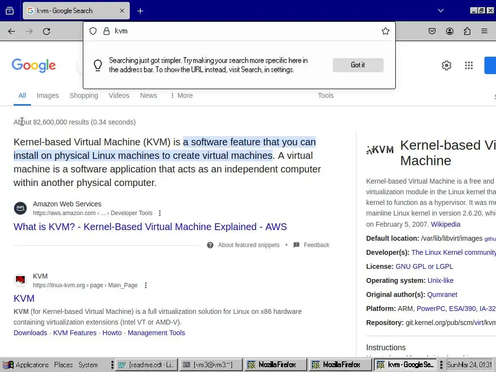Open the list all tabs dropdown arrow
496x372 pixels.
coord(441,11)
